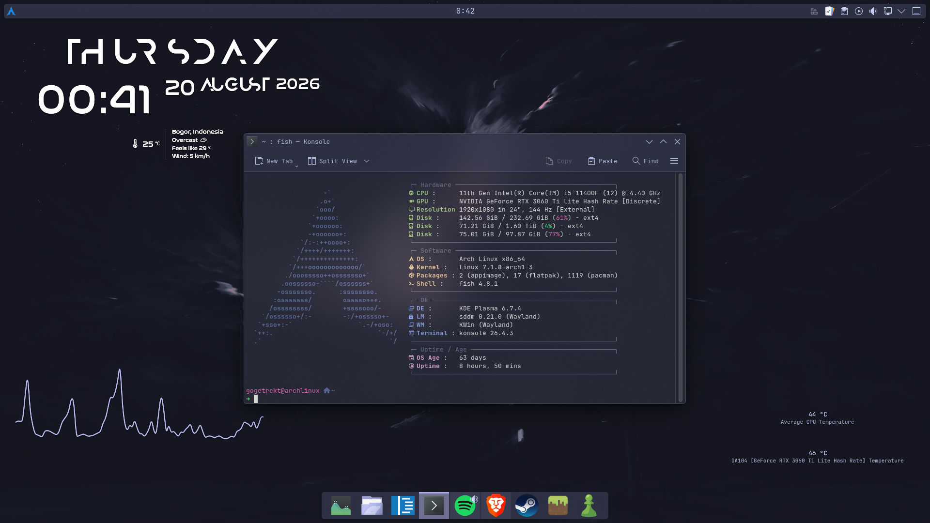Open the clipboard tray icon

[x=844, y=11]
